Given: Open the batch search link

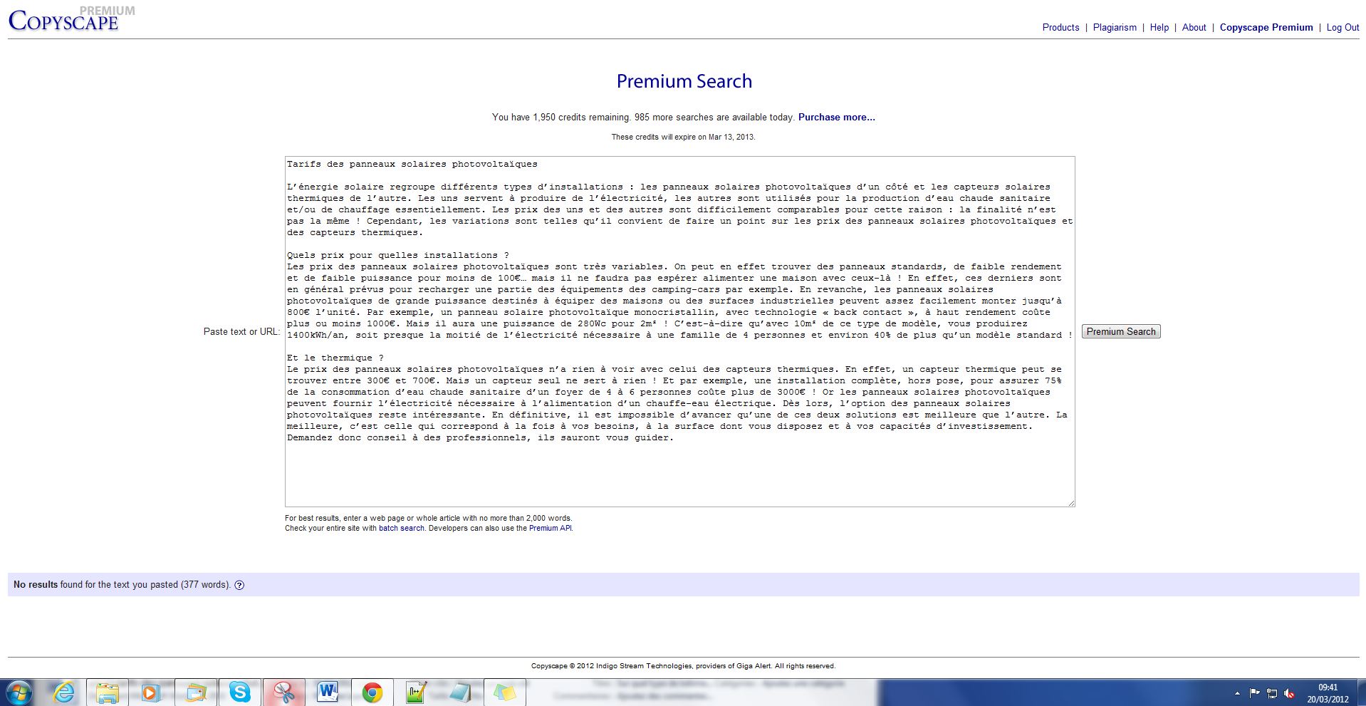Looking at the screenshot, I should click(x=401, y=529).
